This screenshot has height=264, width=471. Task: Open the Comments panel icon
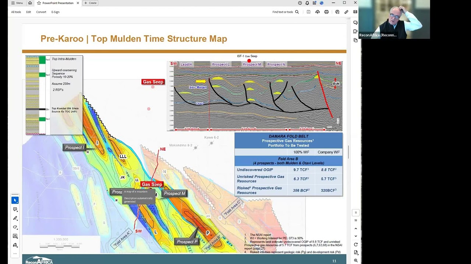pyautogui.click(x=355, y=23)
